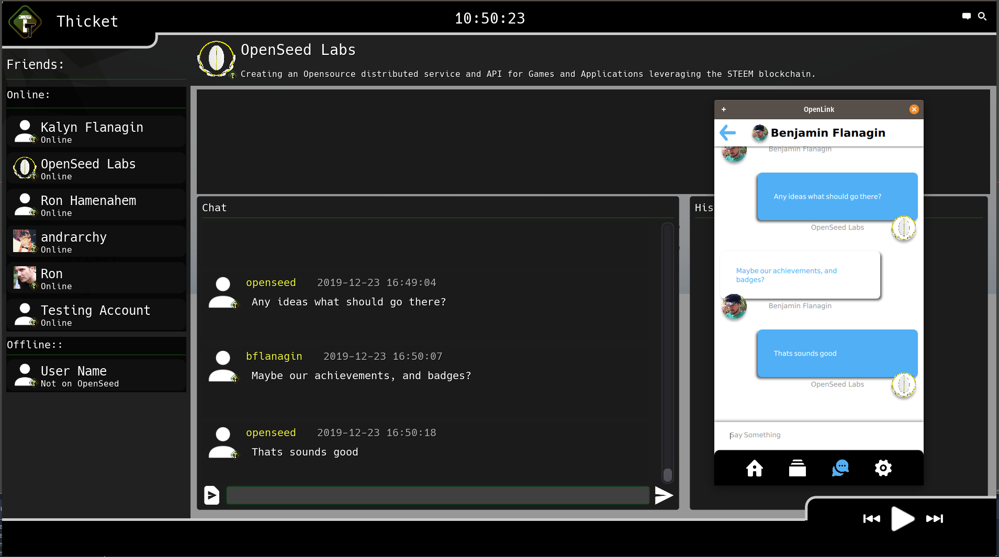Click the Chat panel vertical scrollbar
The width and height of the screenshot is (999, 557).
pyautogui.click(x=667, y=350)
